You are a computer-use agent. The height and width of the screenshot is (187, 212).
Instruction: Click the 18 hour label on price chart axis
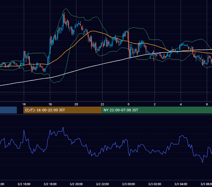(x=50, y=104)
